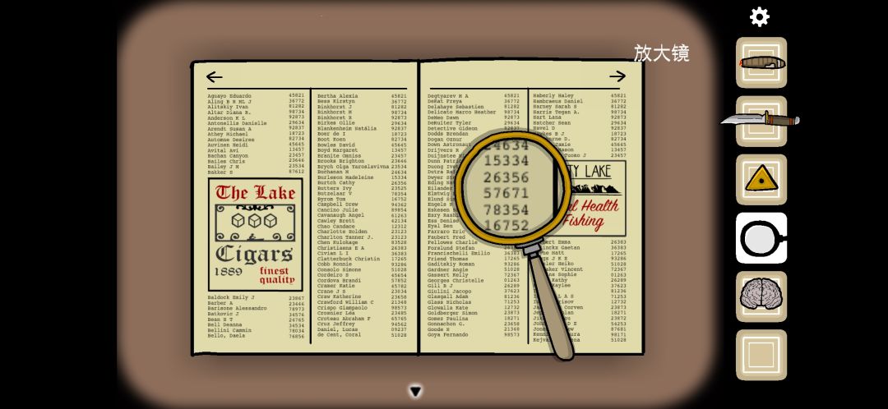Click The Lake Cigars advertisement
This screenshot has height=409, width=888.
[256, 235]
